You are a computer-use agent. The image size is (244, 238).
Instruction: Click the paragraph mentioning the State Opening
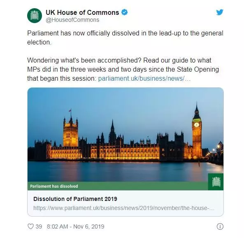(x=123, y=69)
